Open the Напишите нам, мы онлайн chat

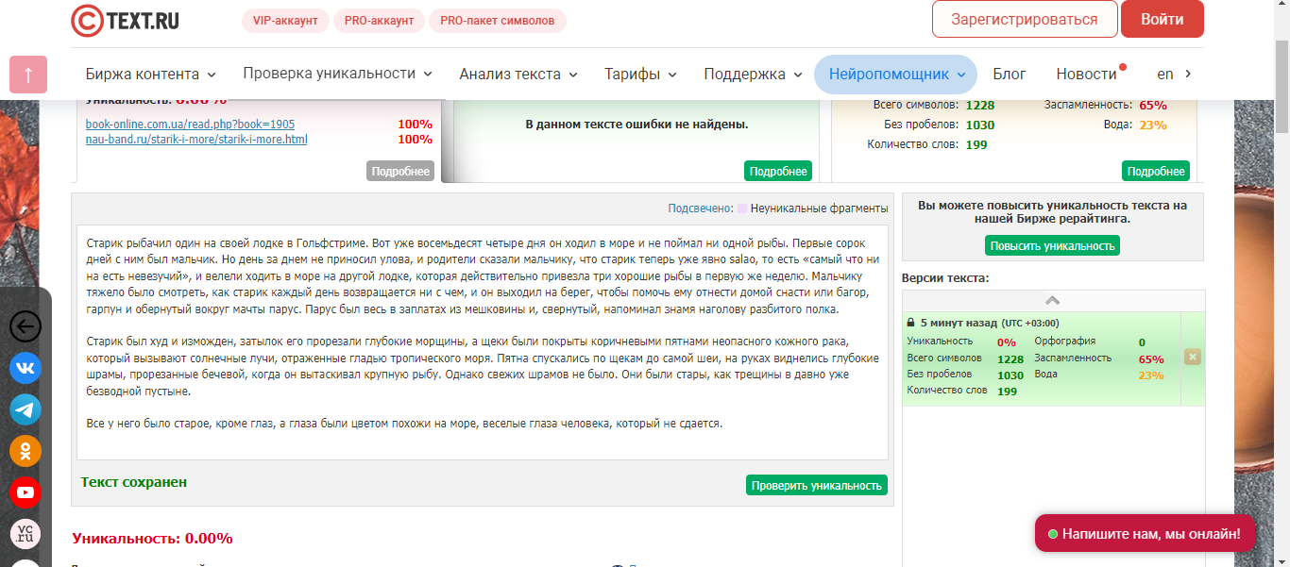click(1145, 534)
